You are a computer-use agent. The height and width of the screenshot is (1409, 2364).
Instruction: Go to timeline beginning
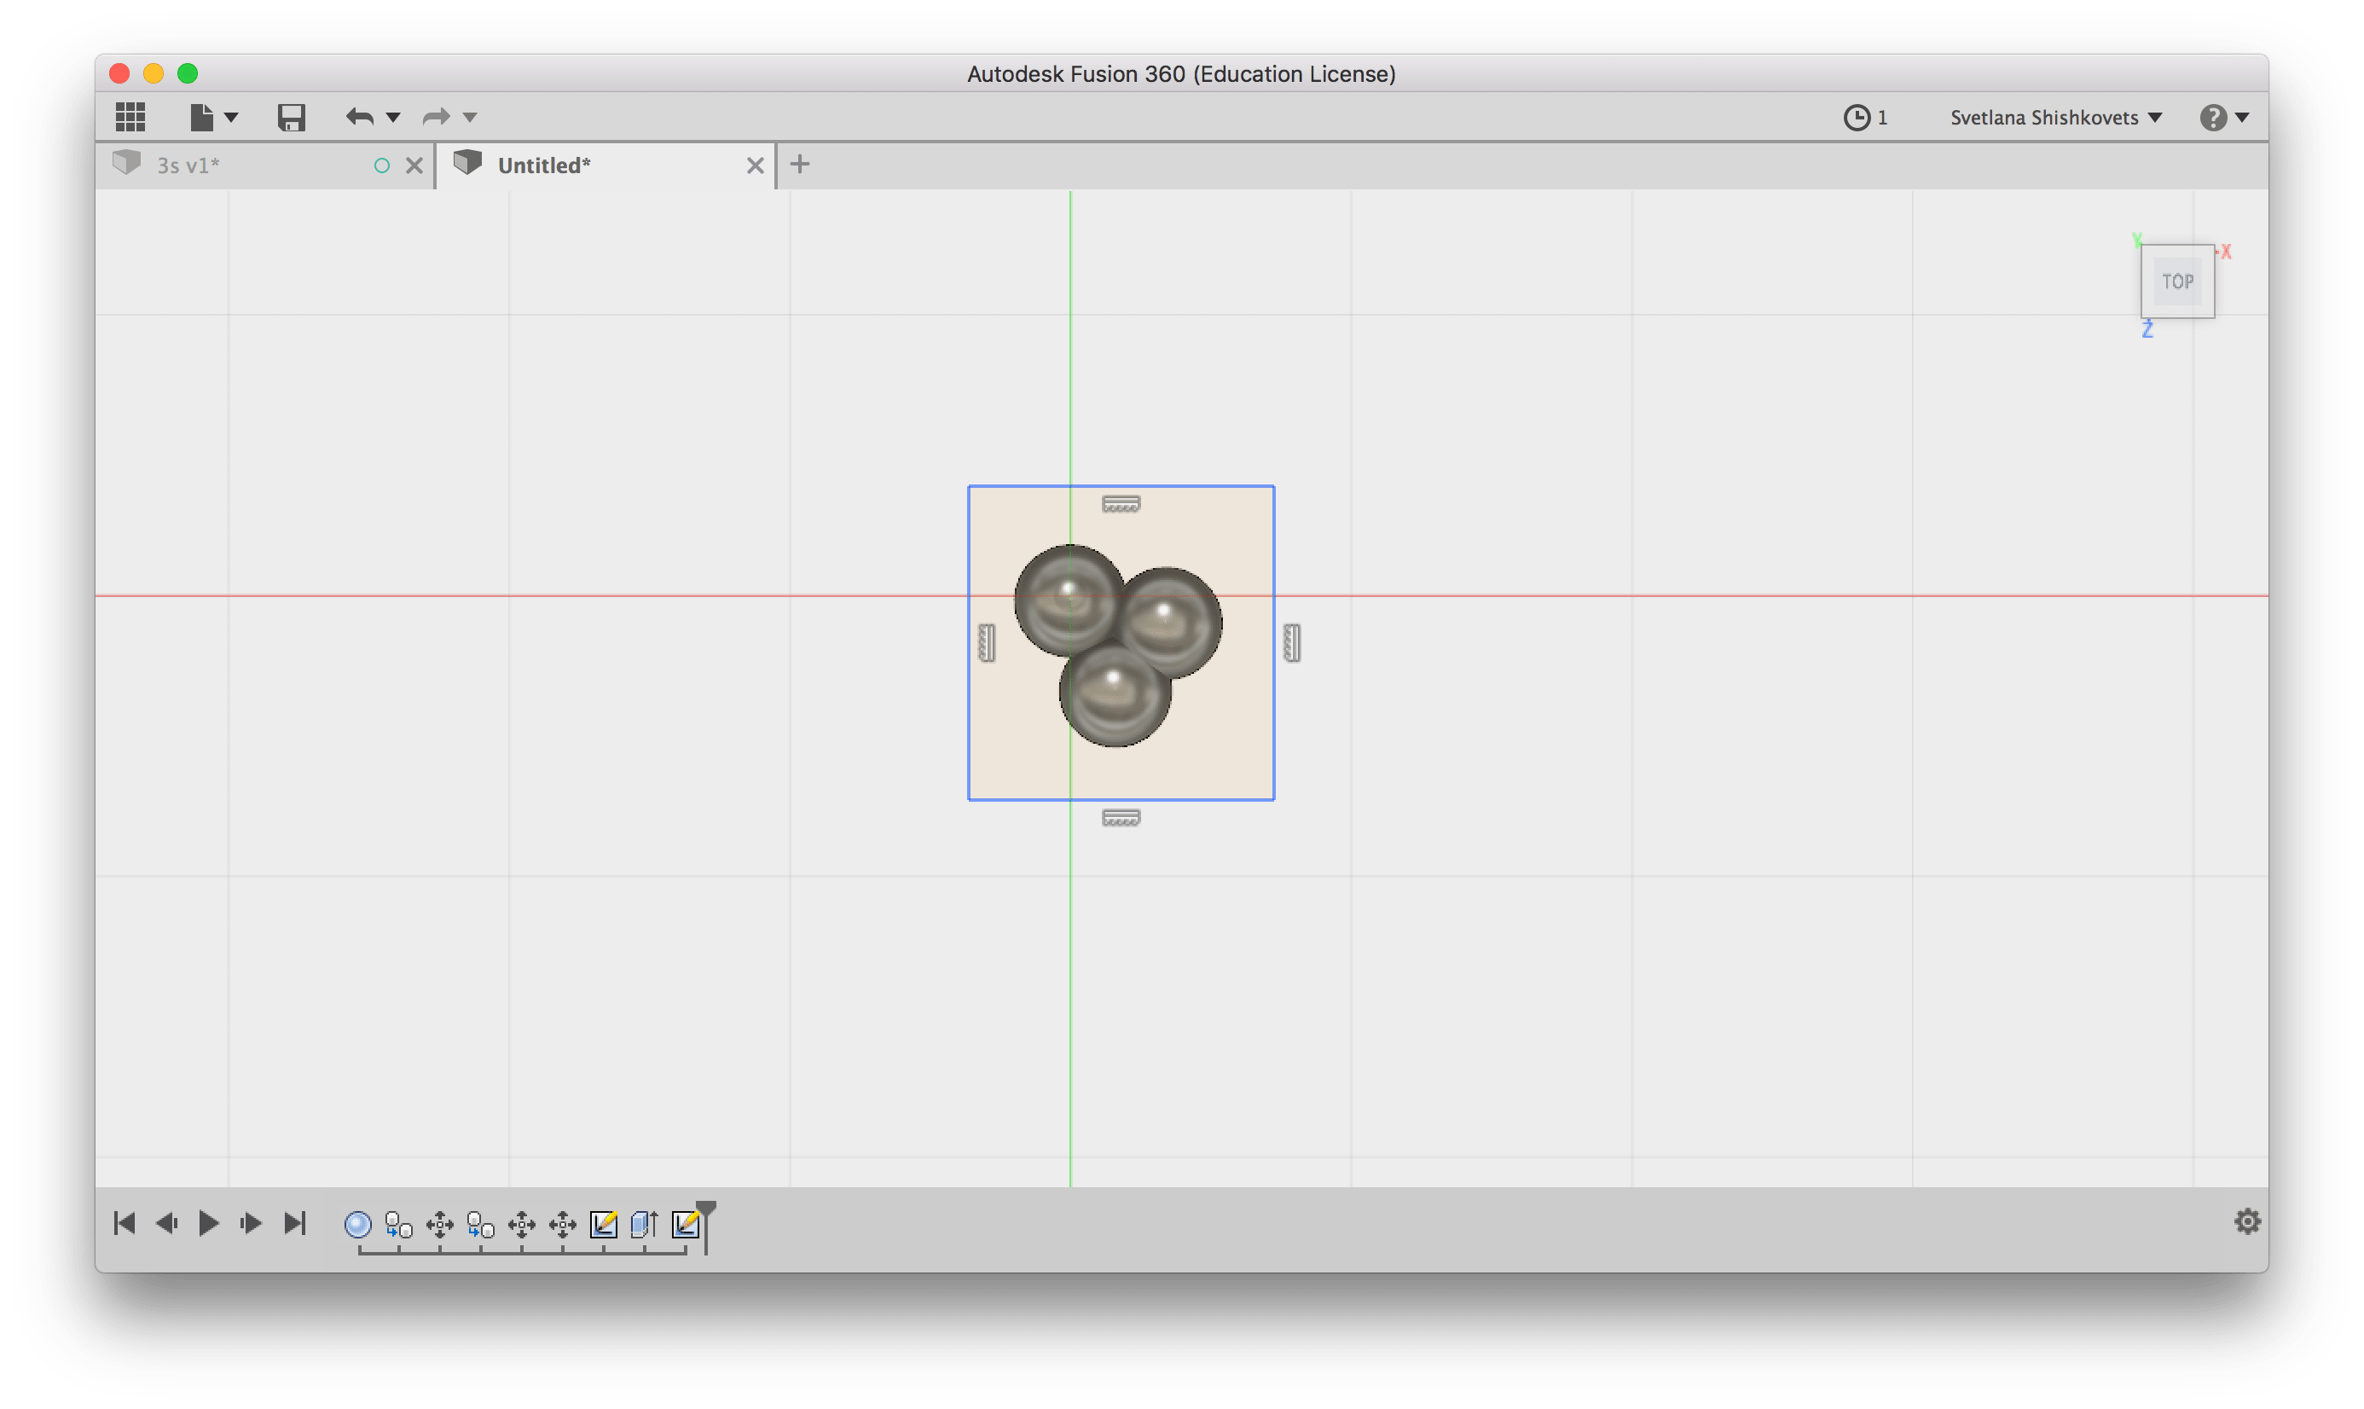coord(125,1223)
